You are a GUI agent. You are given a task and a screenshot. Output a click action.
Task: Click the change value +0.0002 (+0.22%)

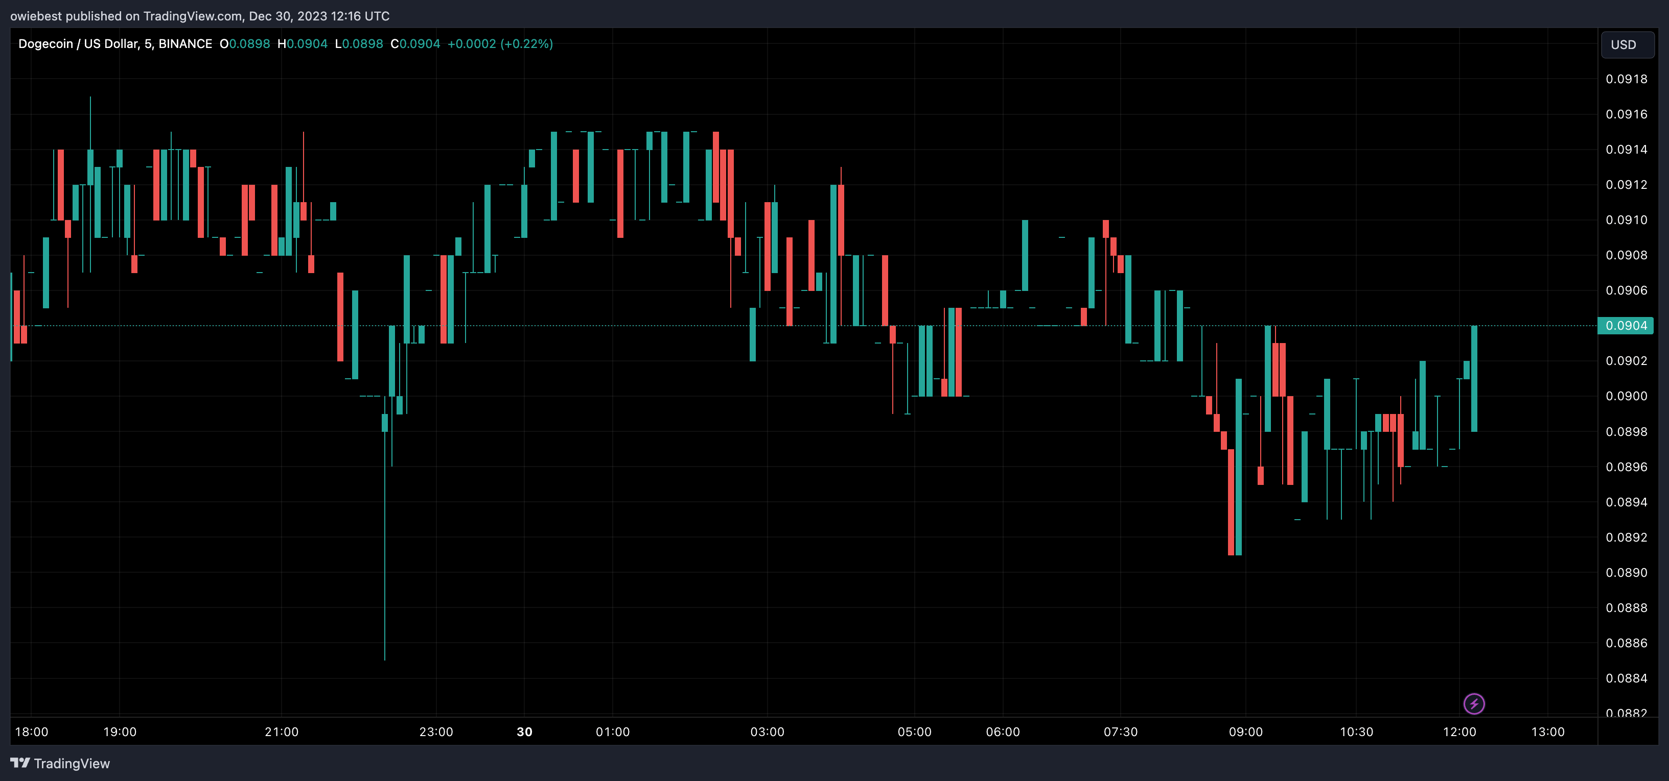500,44
